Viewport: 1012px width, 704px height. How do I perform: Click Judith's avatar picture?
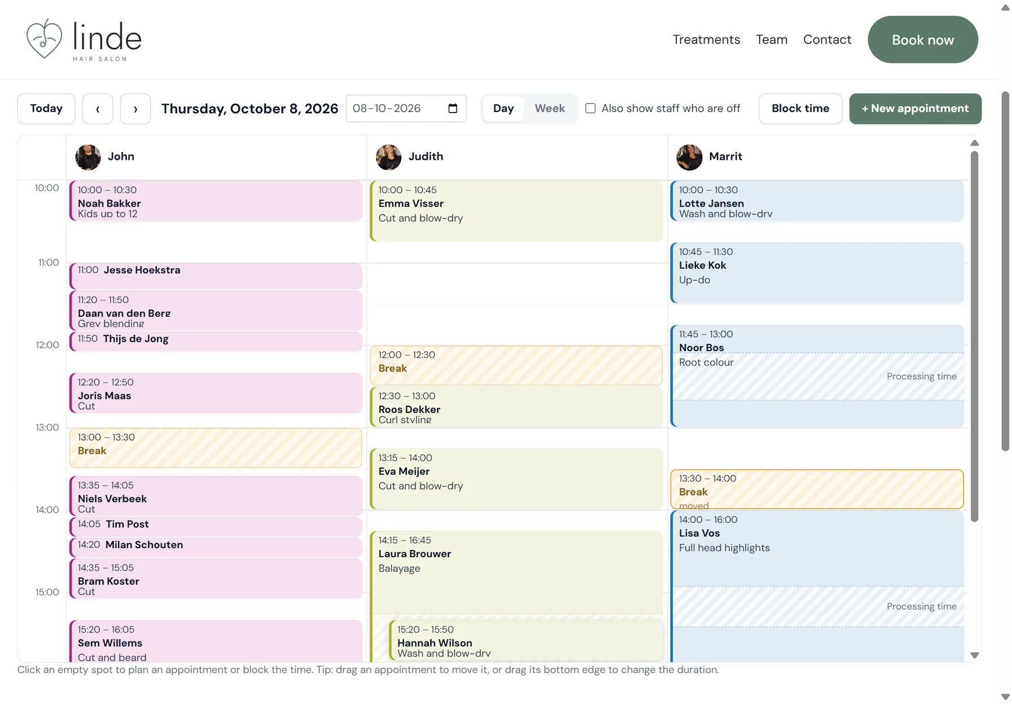click(388, 157)
